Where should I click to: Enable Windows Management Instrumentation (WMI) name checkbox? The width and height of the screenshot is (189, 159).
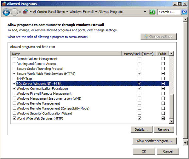point(14,98)
